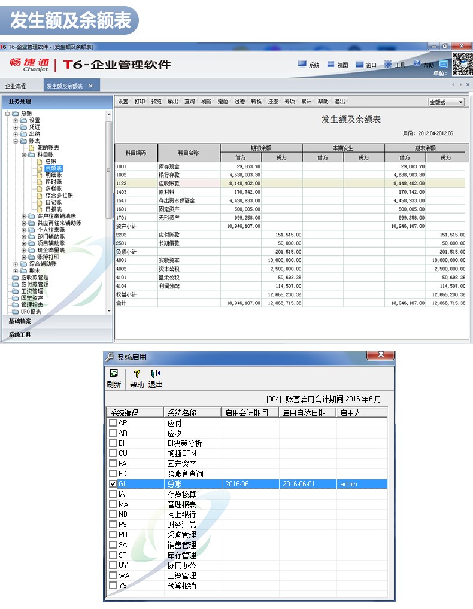Click the 退出 exit door icon in 系统启用
Screen dimensions: 473x609
click(x=156, y=374)
